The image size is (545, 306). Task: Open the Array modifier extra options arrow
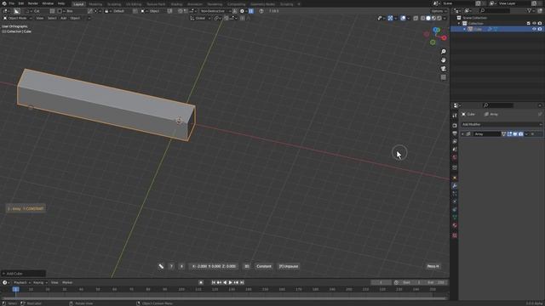pos(526,134)
